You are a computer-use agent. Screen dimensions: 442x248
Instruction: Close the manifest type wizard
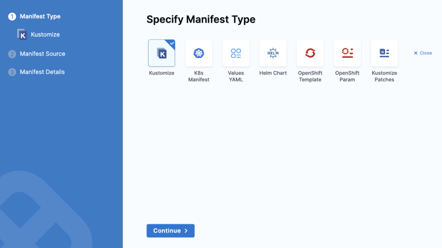[x=423, y=53]
